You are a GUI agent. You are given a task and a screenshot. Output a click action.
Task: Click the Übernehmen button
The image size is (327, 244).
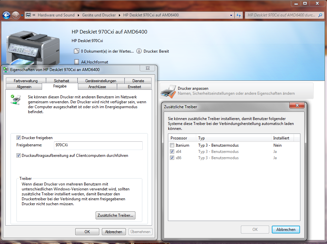click(140, 232)
